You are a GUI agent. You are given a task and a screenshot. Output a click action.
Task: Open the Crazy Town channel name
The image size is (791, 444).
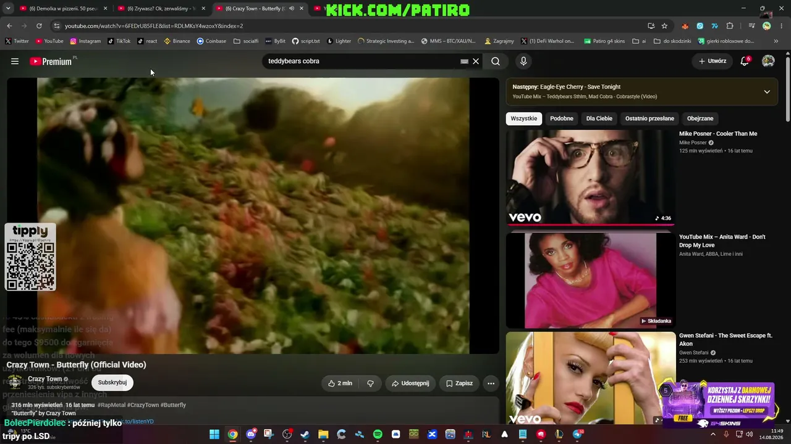[x=45, y=379]
